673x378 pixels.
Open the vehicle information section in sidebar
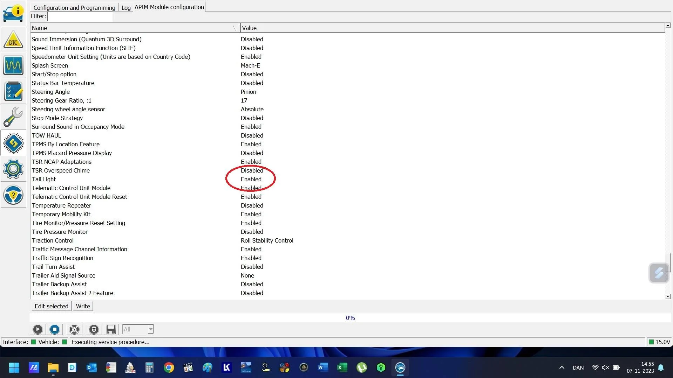[x=13, y=13]
